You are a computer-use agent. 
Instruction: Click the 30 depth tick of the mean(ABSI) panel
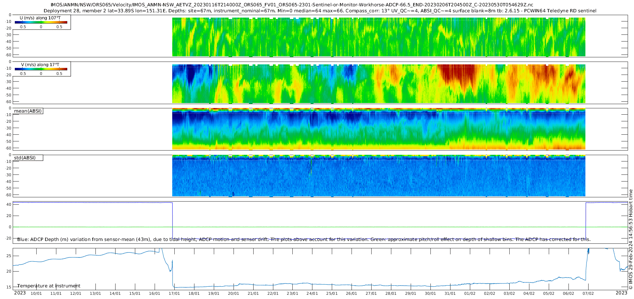[x=9, y=128]
